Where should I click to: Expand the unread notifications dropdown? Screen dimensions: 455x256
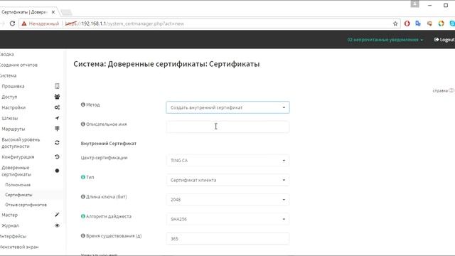[x=385, y=40]
